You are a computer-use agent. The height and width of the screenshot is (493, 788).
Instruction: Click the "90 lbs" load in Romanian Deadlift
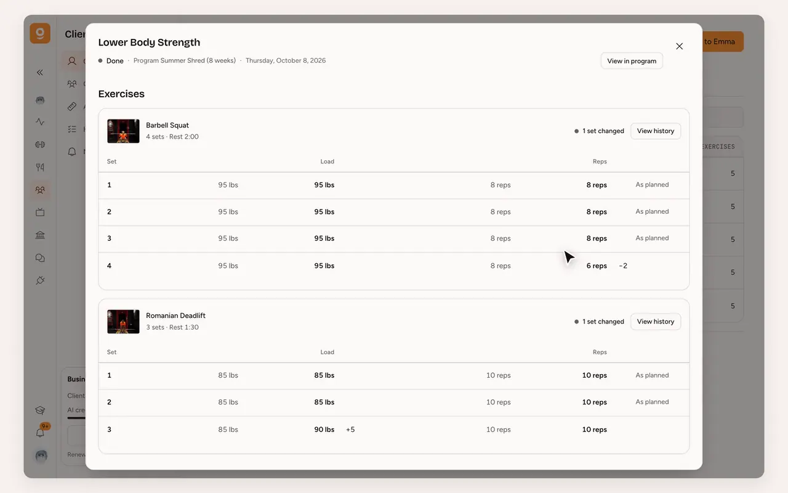coord(324,430)
